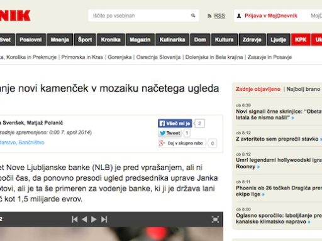Click the Google+ Daj v skupno rabo button
Viewport: 322px width, 241px height.
click(182, 143)
